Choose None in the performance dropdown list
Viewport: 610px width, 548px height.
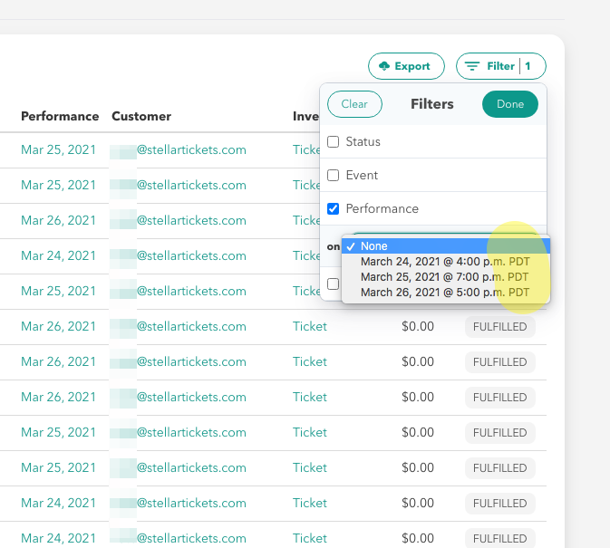click(446, 246)
